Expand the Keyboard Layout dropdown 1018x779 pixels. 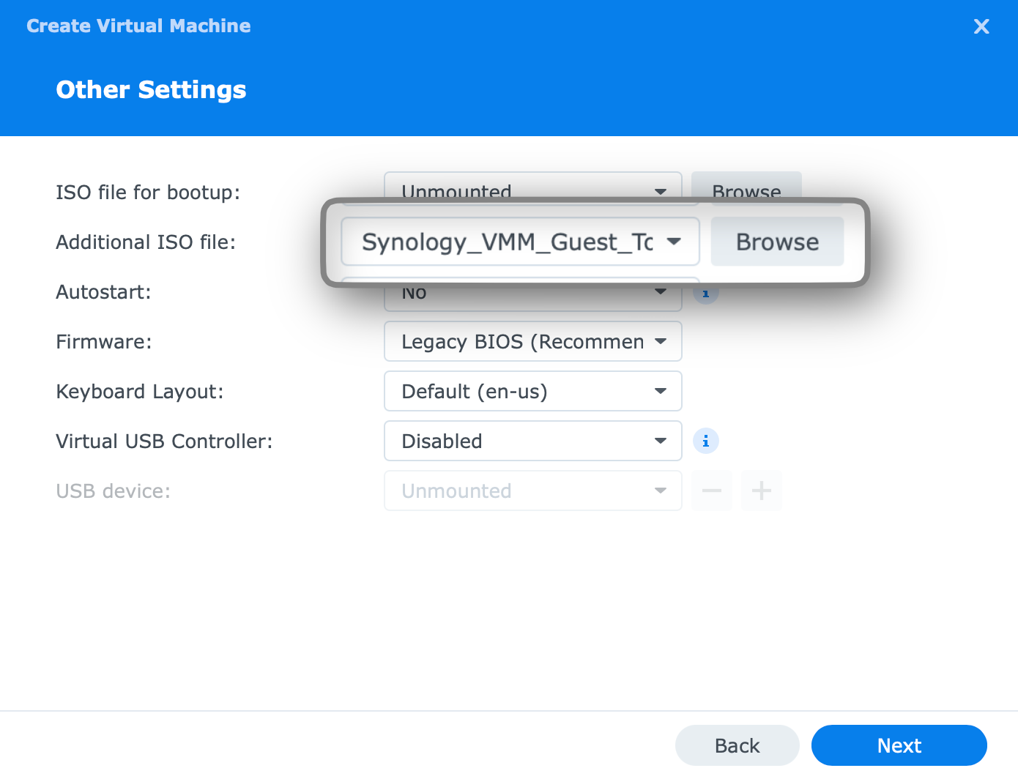click(533, 391)
